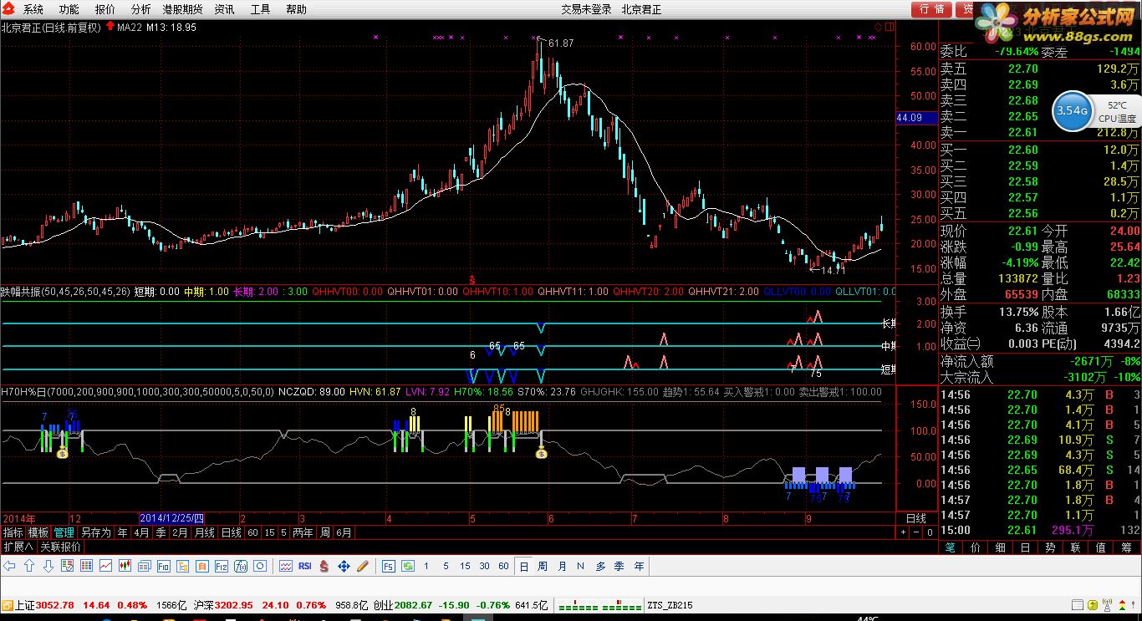This screenshot has height=621, width=1142.
Task: Open the 势 trend tab
Action: pyautogui.click(x=1051, y=547)
